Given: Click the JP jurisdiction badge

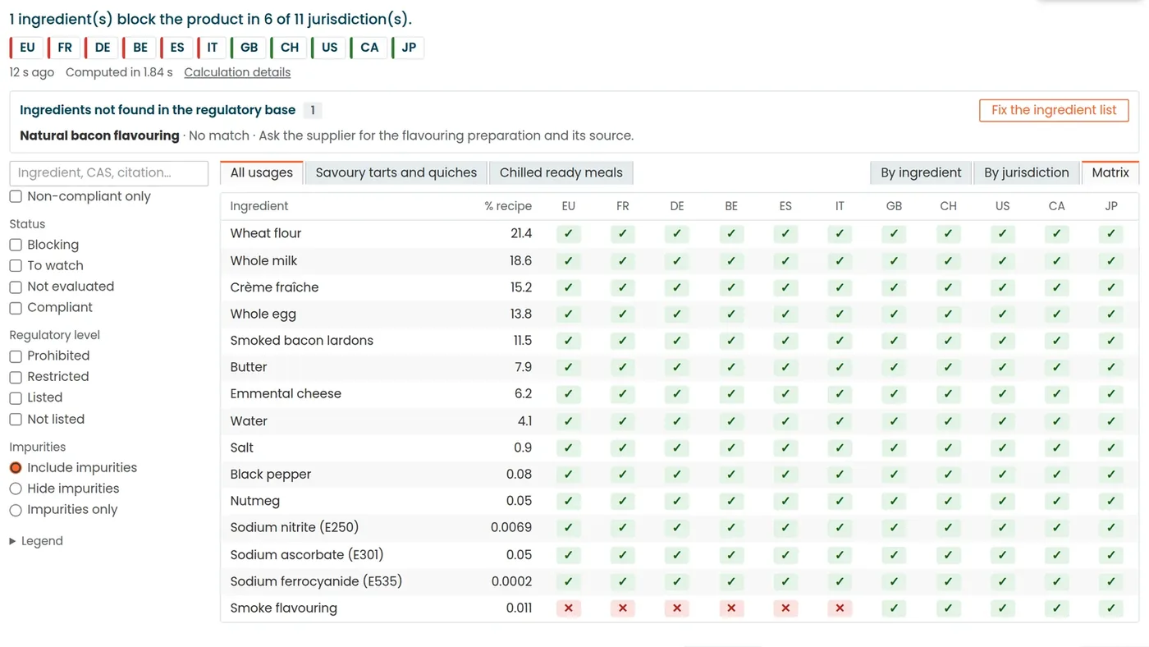Looking at the screenshot, I should coord(408,47).
